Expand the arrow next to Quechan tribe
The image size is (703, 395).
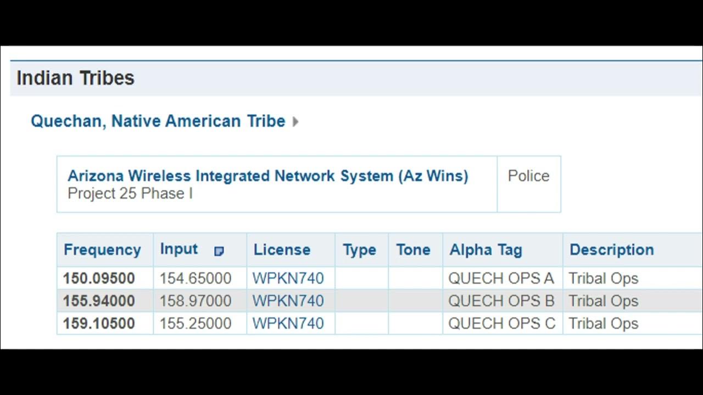pos(295,121)
